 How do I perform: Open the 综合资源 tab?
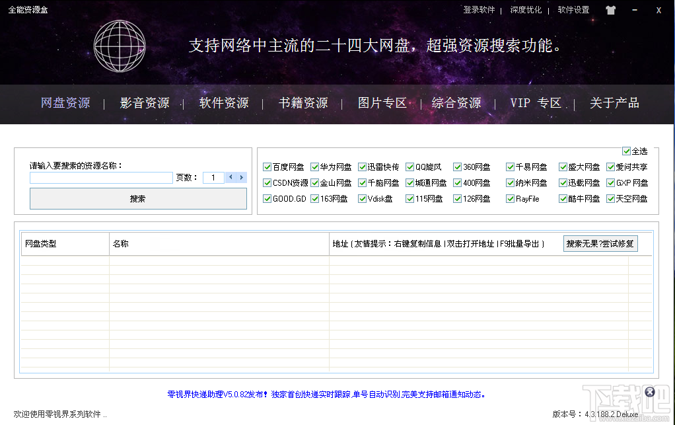[456, 103]
